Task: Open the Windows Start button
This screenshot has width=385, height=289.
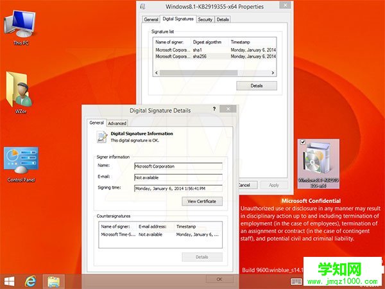Action: click(10, 281)
